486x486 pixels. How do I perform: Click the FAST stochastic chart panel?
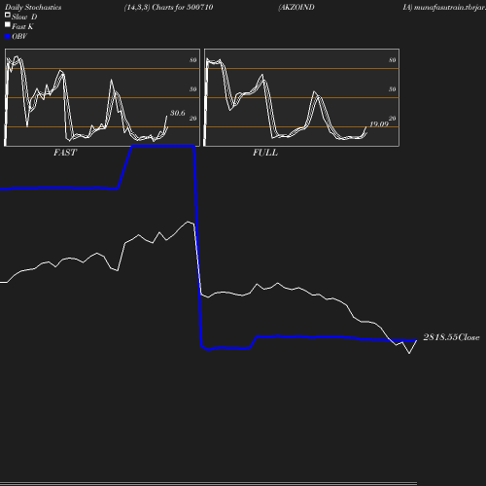coord(102,97)
